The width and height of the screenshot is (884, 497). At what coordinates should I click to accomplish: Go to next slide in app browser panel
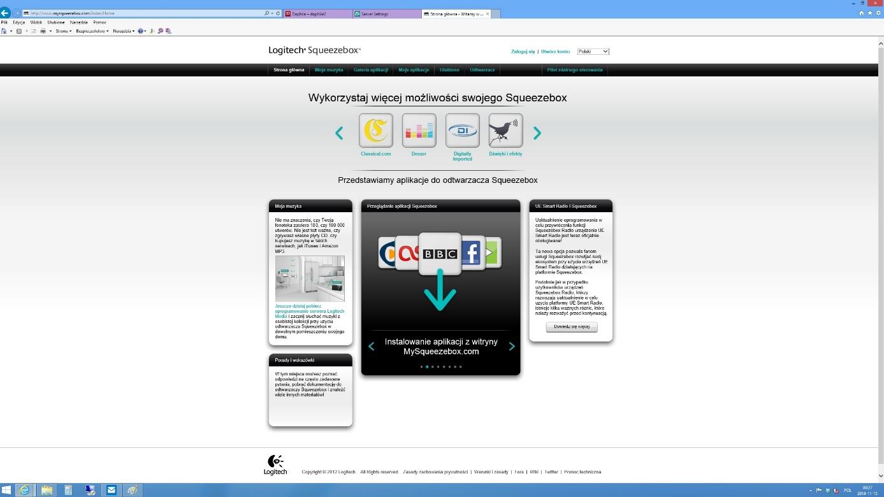pyautogui.click(x=511, y=346)
